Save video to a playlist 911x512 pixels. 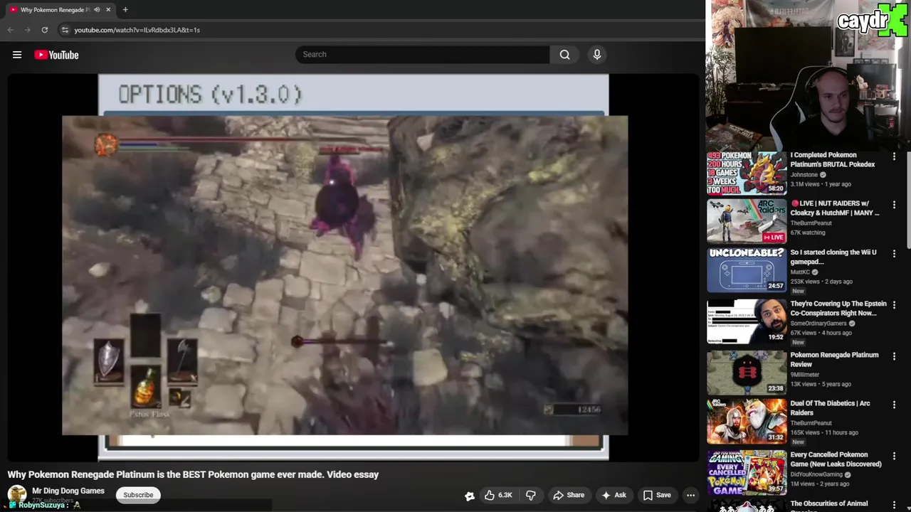(x=657, y=495)
